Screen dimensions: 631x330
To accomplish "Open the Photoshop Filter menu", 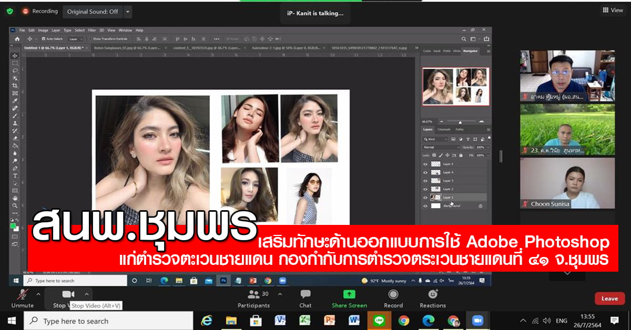I will point(92,30).
